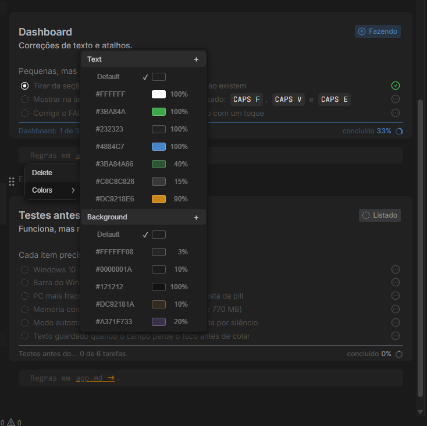This screenshot has height=426, width=427.
Task: Pick text color #232323
Action: pyautogui.click(x=144, y=129)
